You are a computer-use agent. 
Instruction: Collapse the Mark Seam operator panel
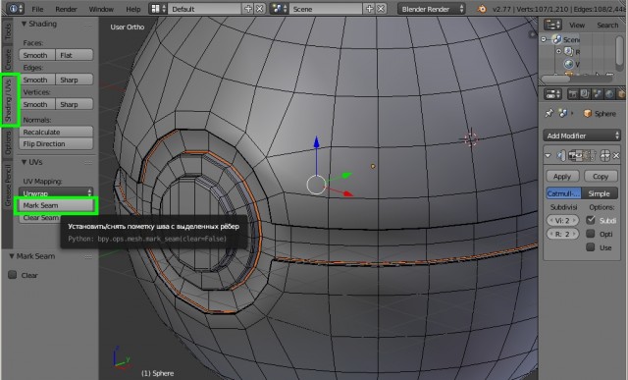coord(12,256)
